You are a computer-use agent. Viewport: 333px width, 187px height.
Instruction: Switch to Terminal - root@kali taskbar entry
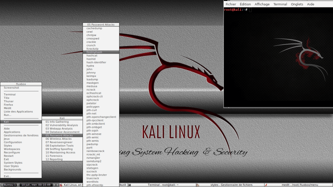pyautogui.click(x=161, y=185)
